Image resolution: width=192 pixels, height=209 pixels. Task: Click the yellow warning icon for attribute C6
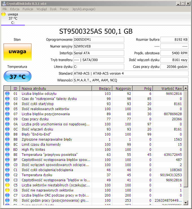pyautogui.click(x=7, y=190)
